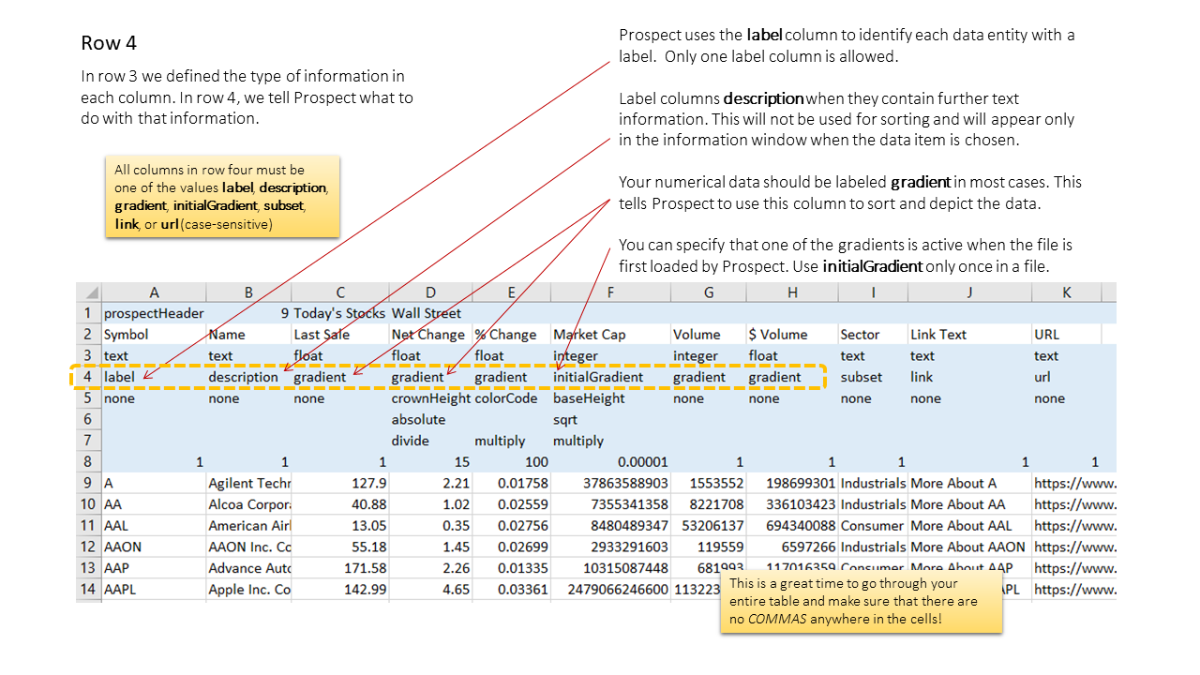Click the 'colorCode' cell
Screen dimensions: 1200x675
(x=511, y=398)
